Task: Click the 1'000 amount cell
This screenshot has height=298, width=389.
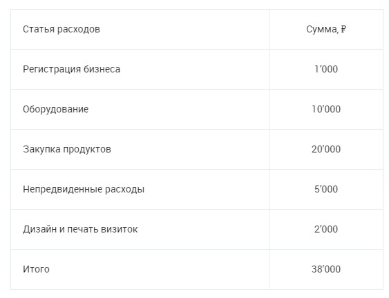Action: pyautogui.click(x=326, y=69)
